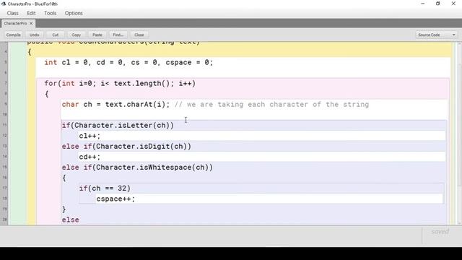Click the Paste button
Image resolution: width=462 pixels, height=260 pixels.
97,35
